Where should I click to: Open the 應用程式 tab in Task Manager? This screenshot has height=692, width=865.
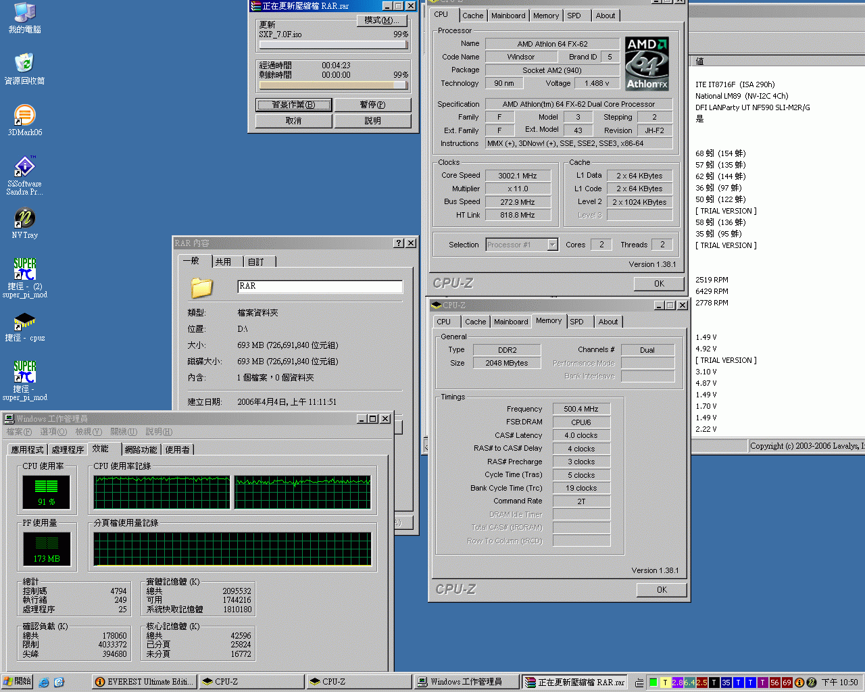(27, 449)
